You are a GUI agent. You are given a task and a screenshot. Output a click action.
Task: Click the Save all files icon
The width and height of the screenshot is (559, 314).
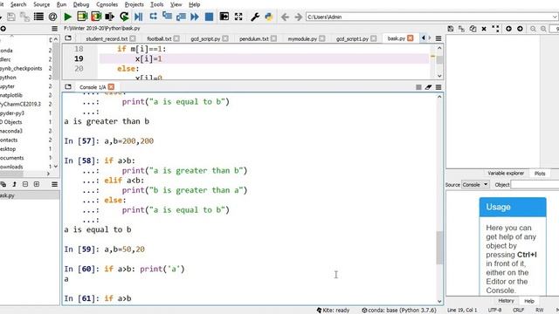[24, 17]
